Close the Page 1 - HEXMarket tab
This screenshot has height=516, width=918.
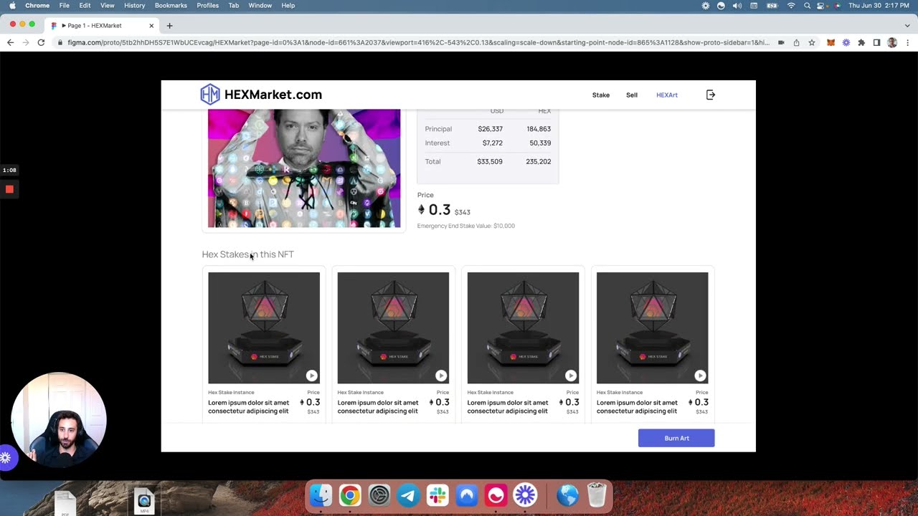151,26
